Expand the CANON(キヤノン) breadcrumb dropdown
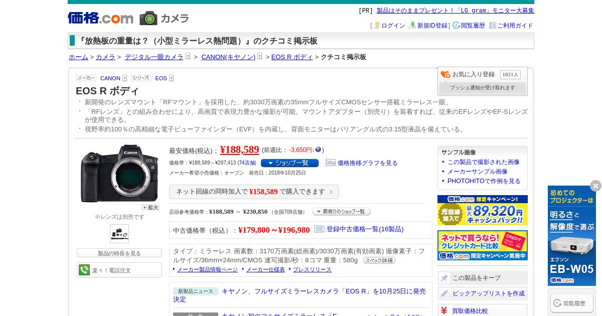This screenshot has height=316, width=602. click(260, 56)
